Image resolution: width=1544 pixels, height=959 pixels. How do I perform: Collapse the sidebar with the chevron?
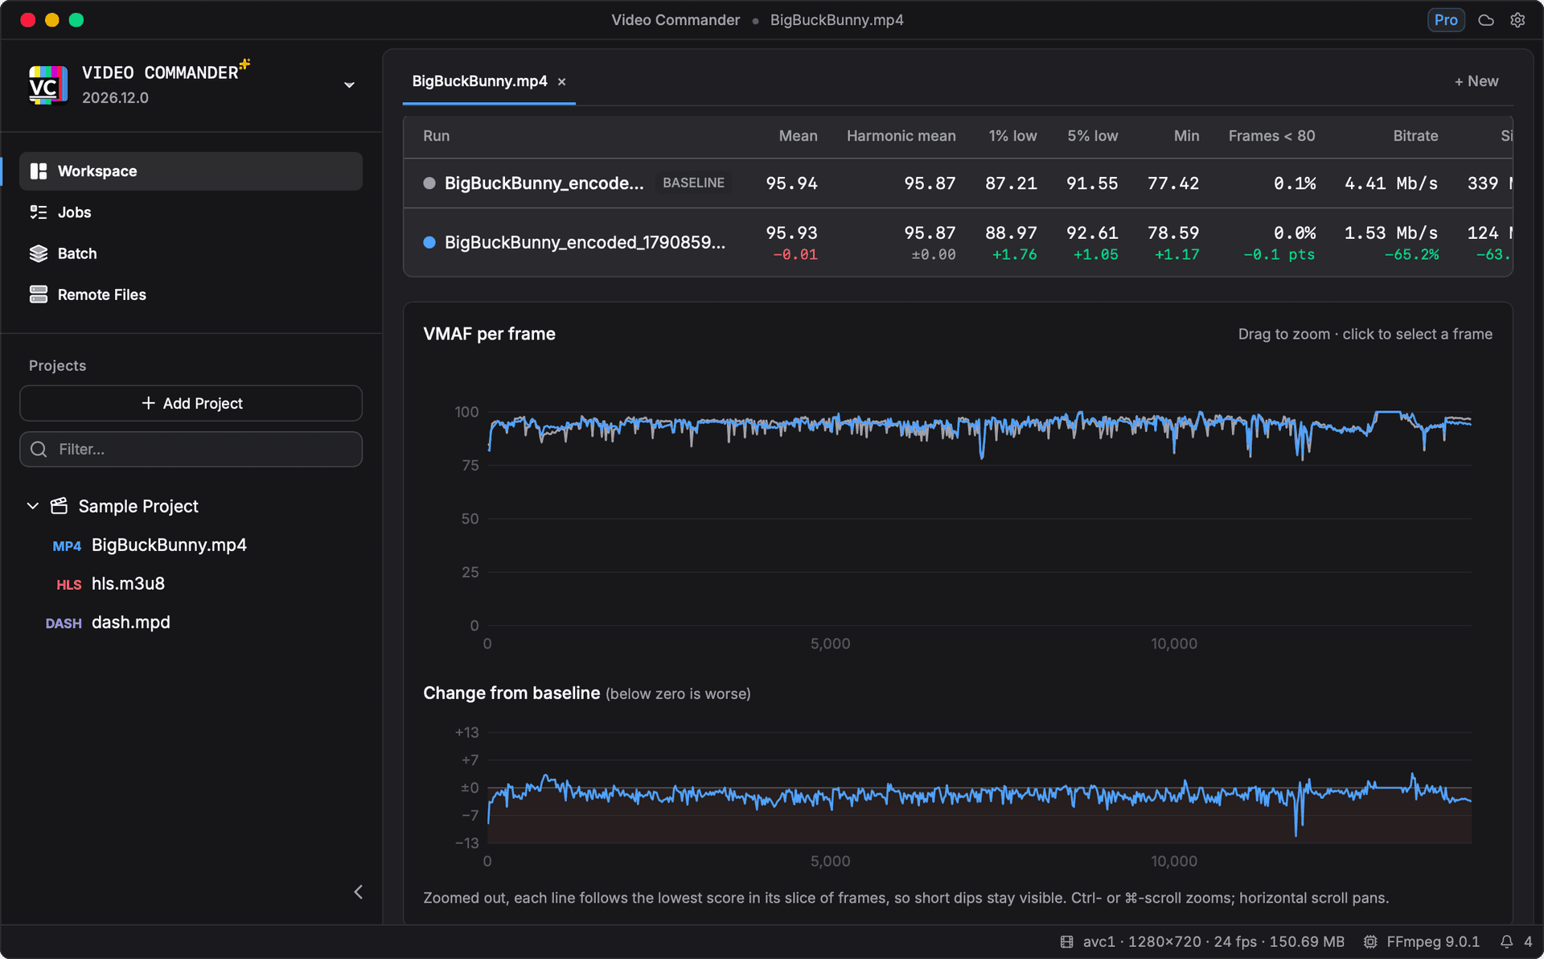click(359, 891)
